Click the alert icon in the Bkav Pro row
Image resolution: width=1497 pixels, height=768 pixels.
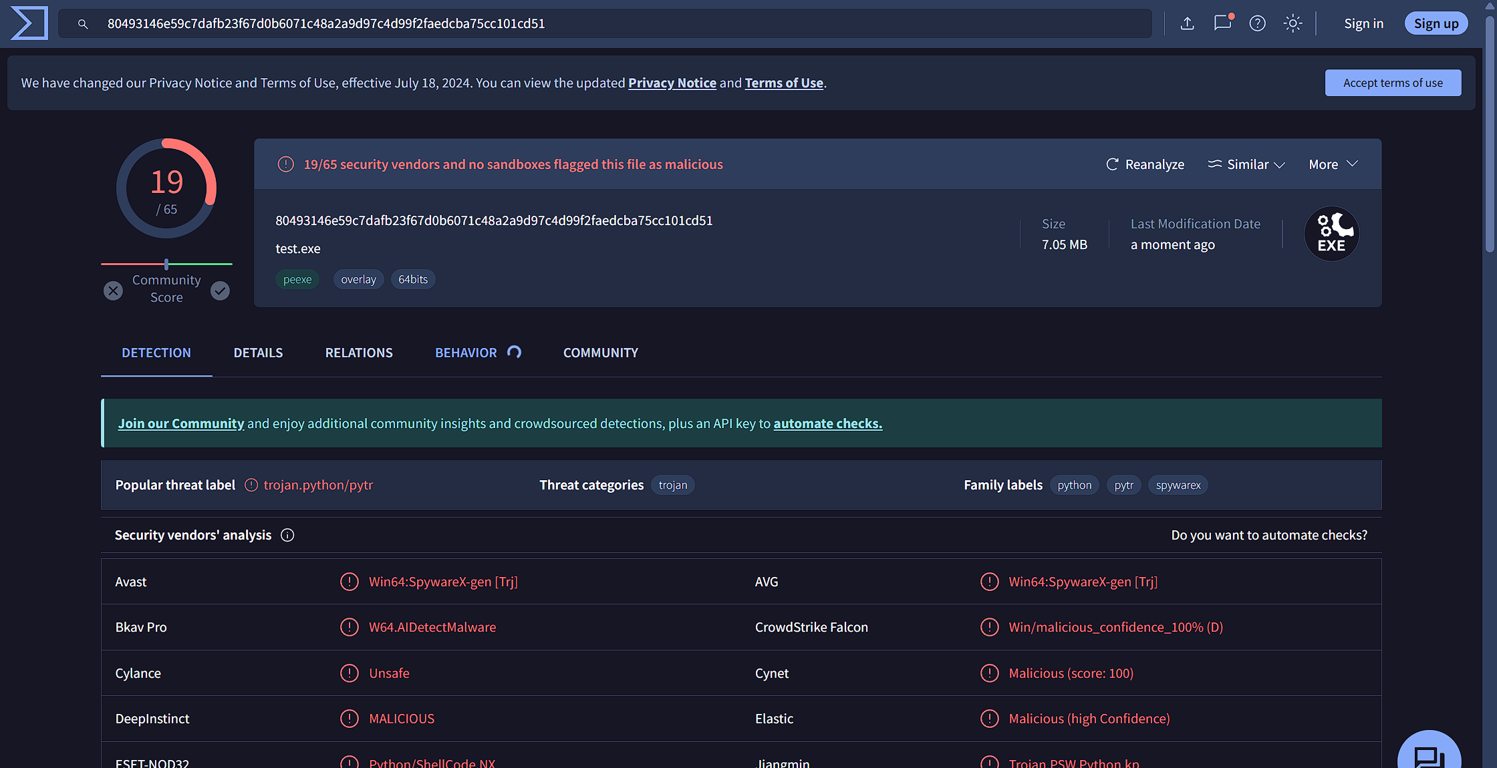350,627
